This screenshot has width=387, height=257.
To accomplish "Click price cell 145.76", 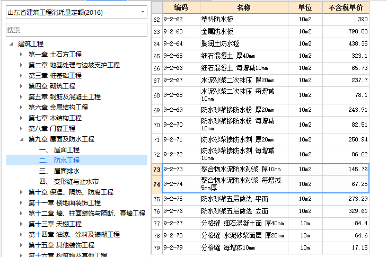I will 346,169.
